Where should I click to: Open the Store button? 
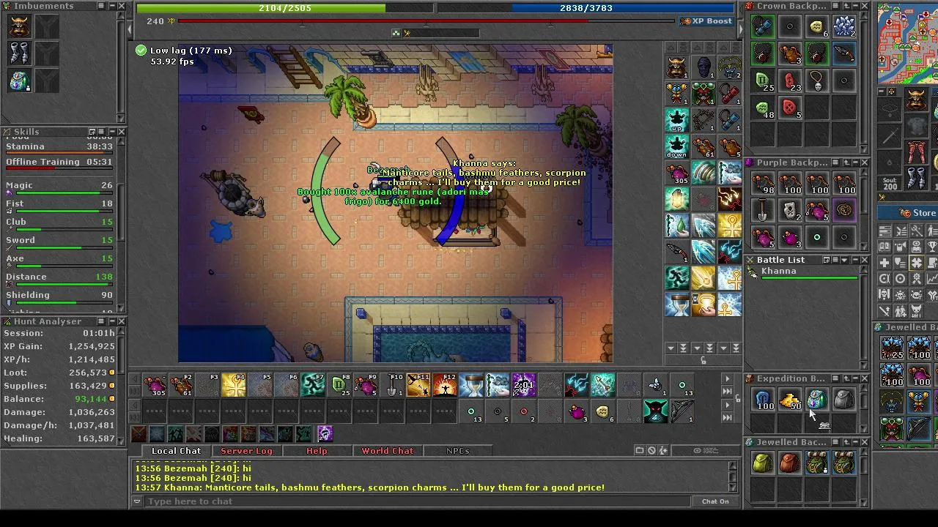(909, 213)
